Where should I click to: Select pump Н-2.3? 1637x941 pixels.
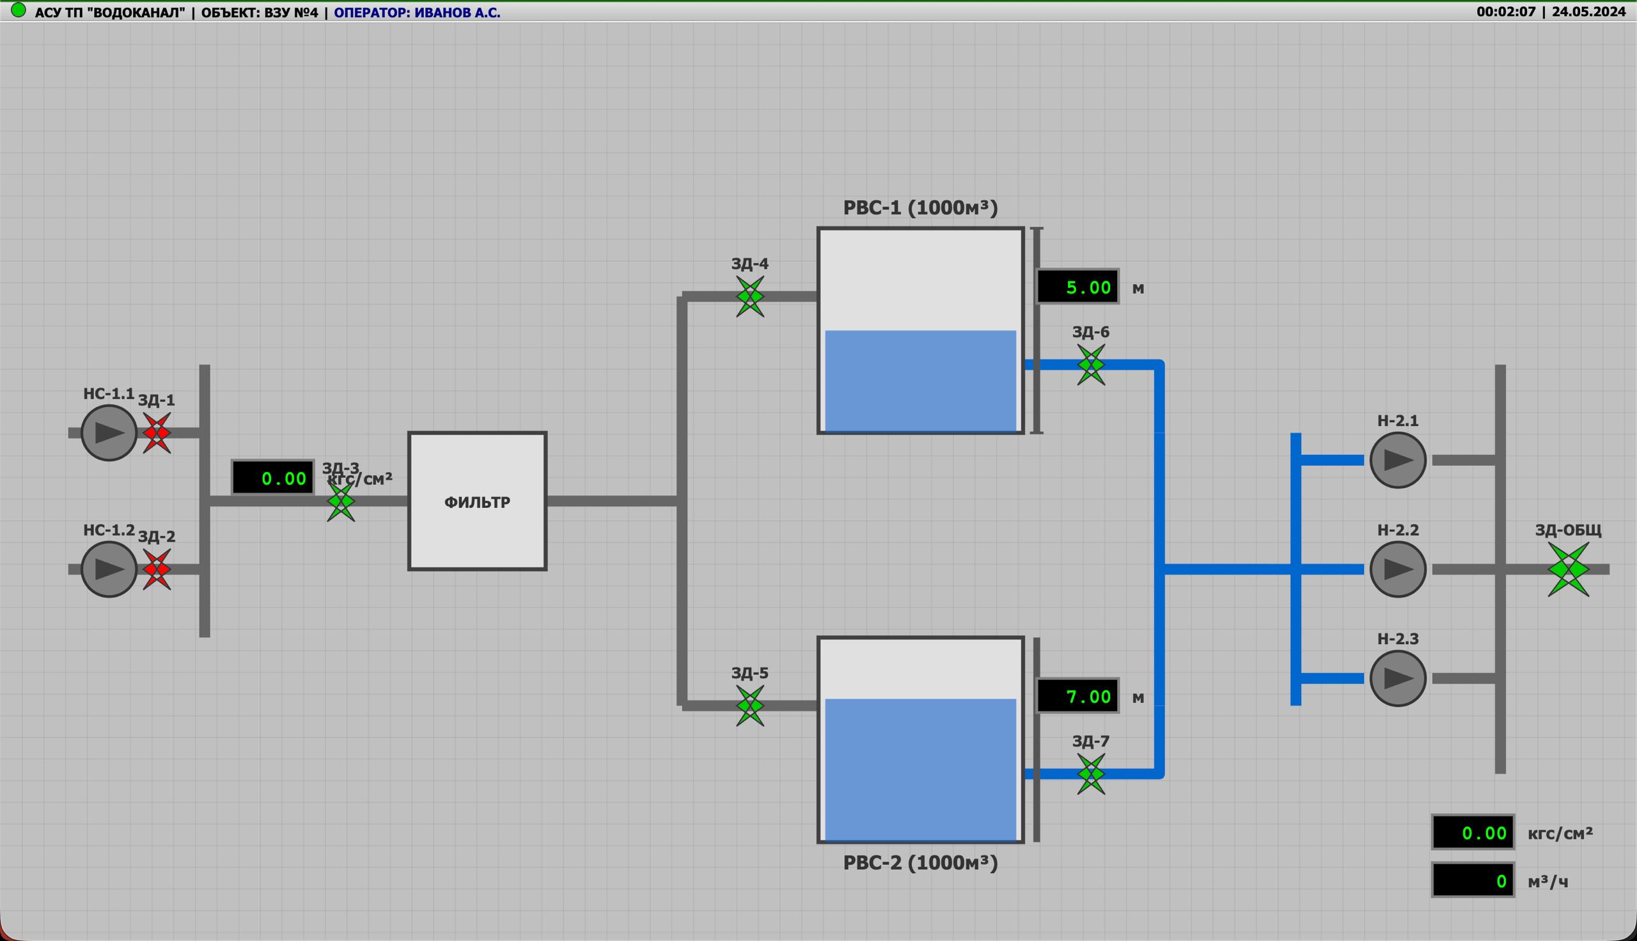point(1398,679)
